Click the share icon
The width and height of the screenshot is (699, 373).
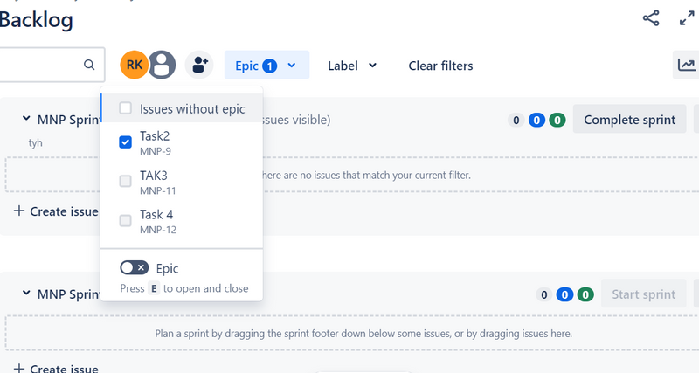[651, 18]
